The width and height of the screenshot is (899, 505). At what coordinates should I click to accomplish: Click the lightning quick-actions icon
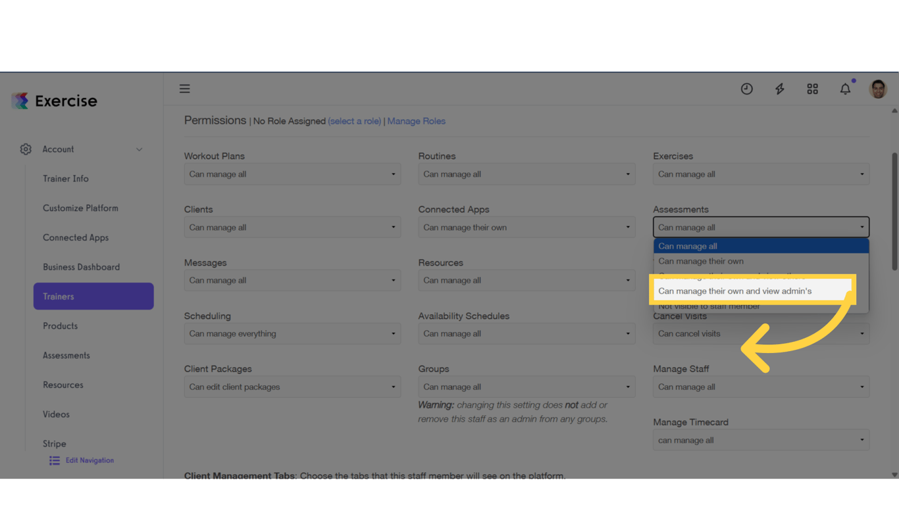point(779,88)
